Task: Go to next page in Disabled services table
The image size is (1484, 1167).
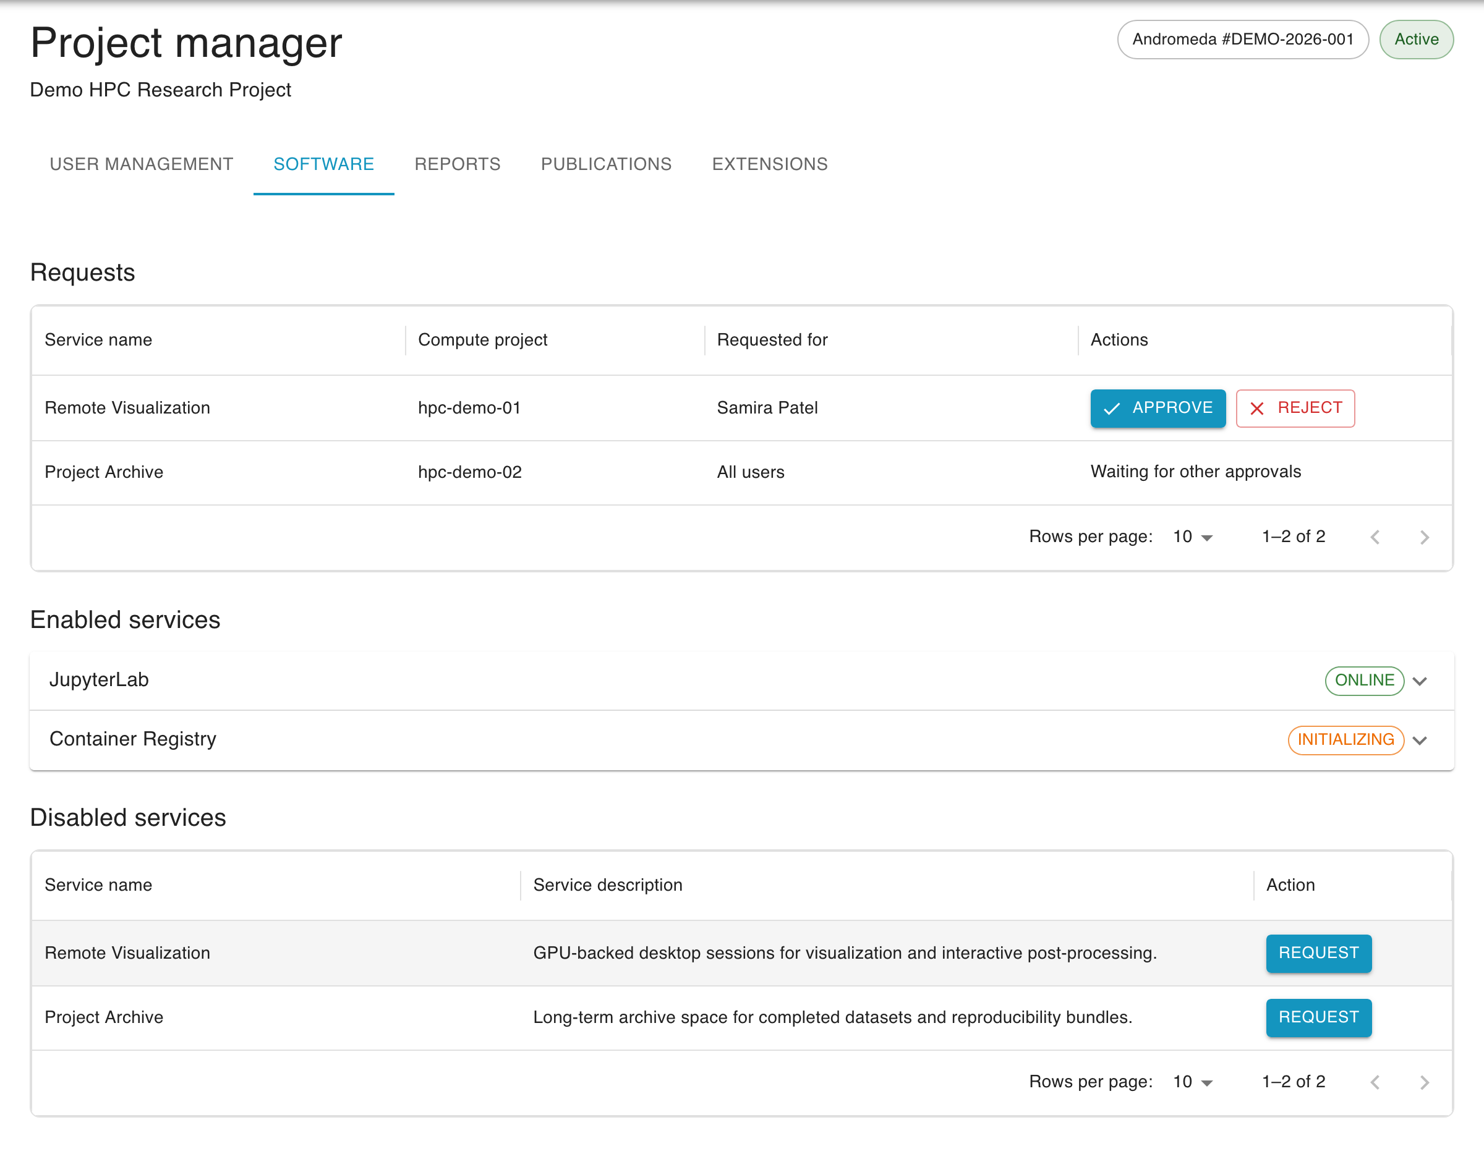Action: point(1425,1082)
